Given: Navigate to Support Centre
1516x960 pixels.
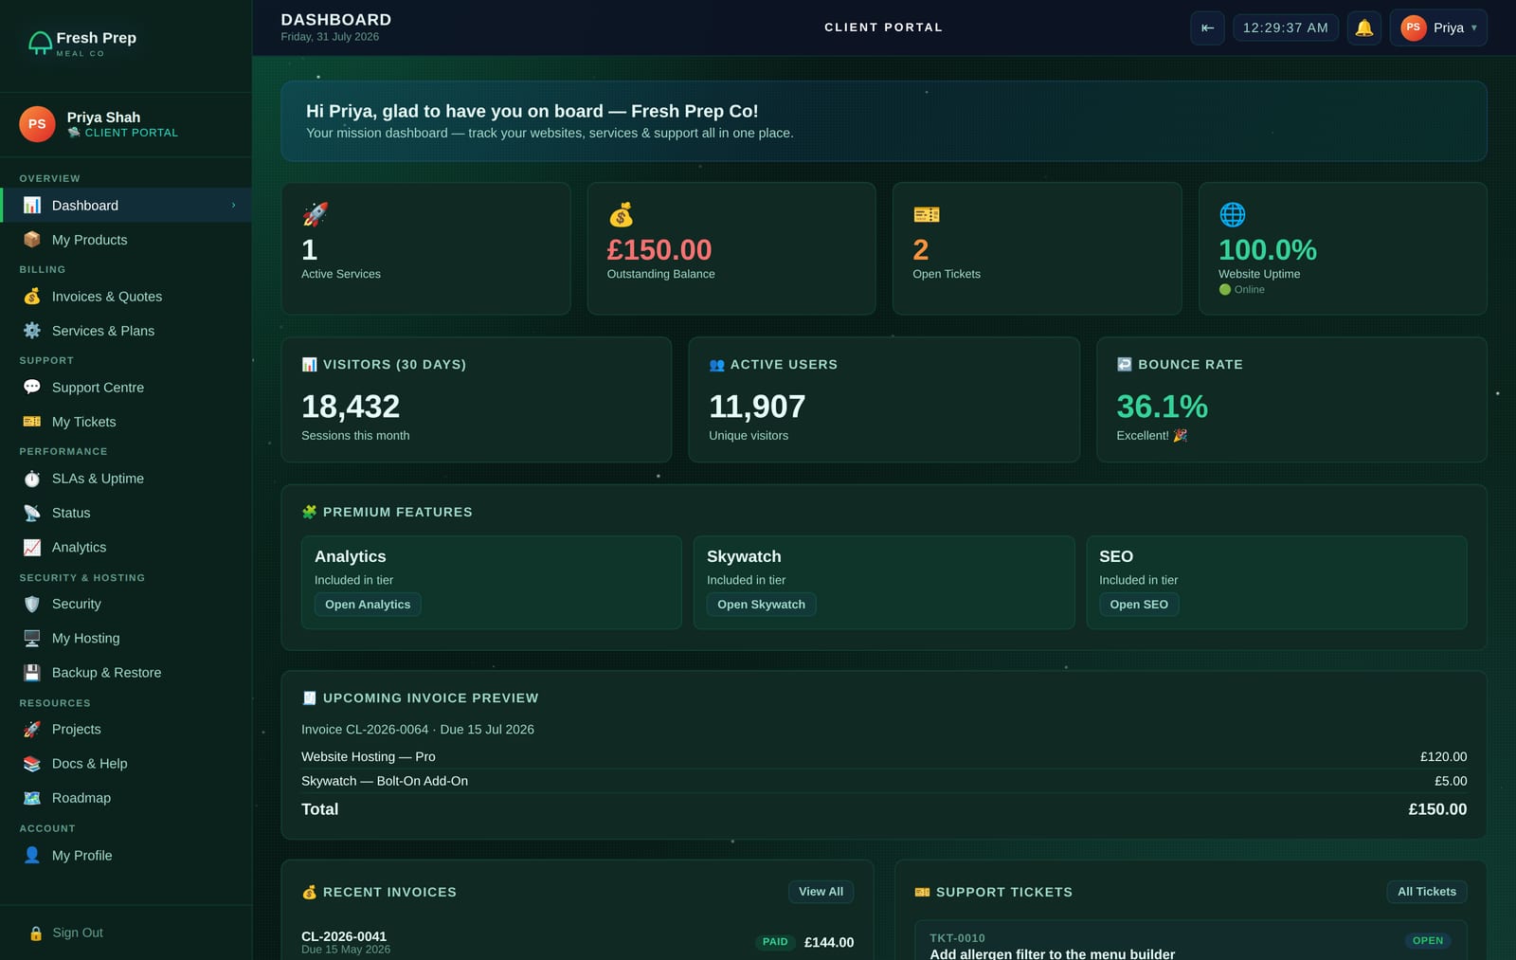Looking at the screenshot, I should click(x=126, y=388).
